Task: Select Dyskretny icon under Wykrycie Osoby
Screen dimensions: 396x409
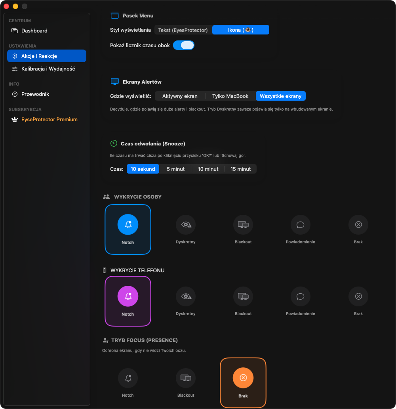Action: pyautogui.click(x=186, y=225)
